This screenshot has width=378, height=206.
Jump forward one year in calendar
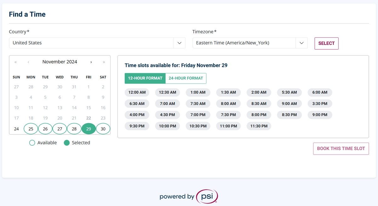point(104,62)
